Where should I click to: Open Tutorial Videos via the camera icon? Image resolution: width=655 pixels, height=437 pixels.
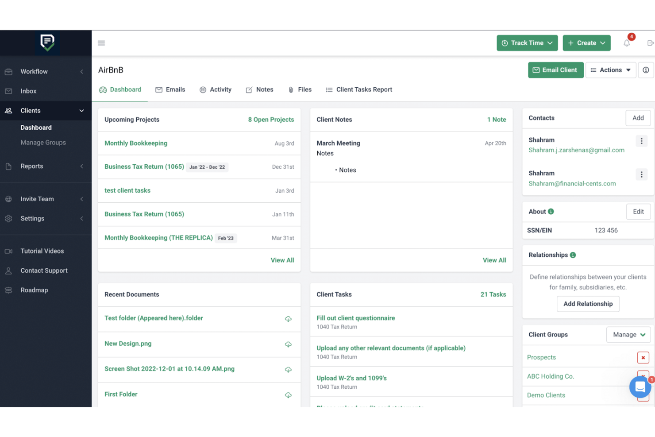coord(8,251)
